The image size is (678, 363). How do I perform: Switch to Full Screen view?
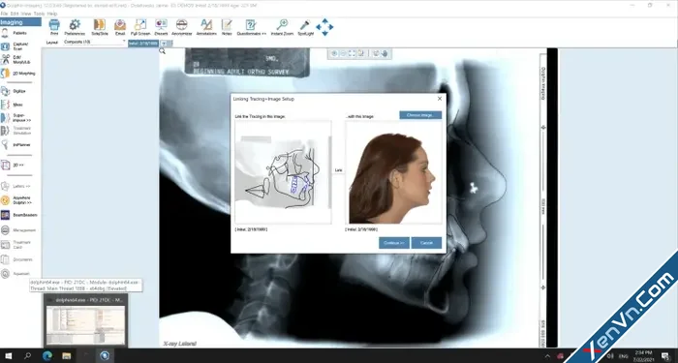pos(140,27)
